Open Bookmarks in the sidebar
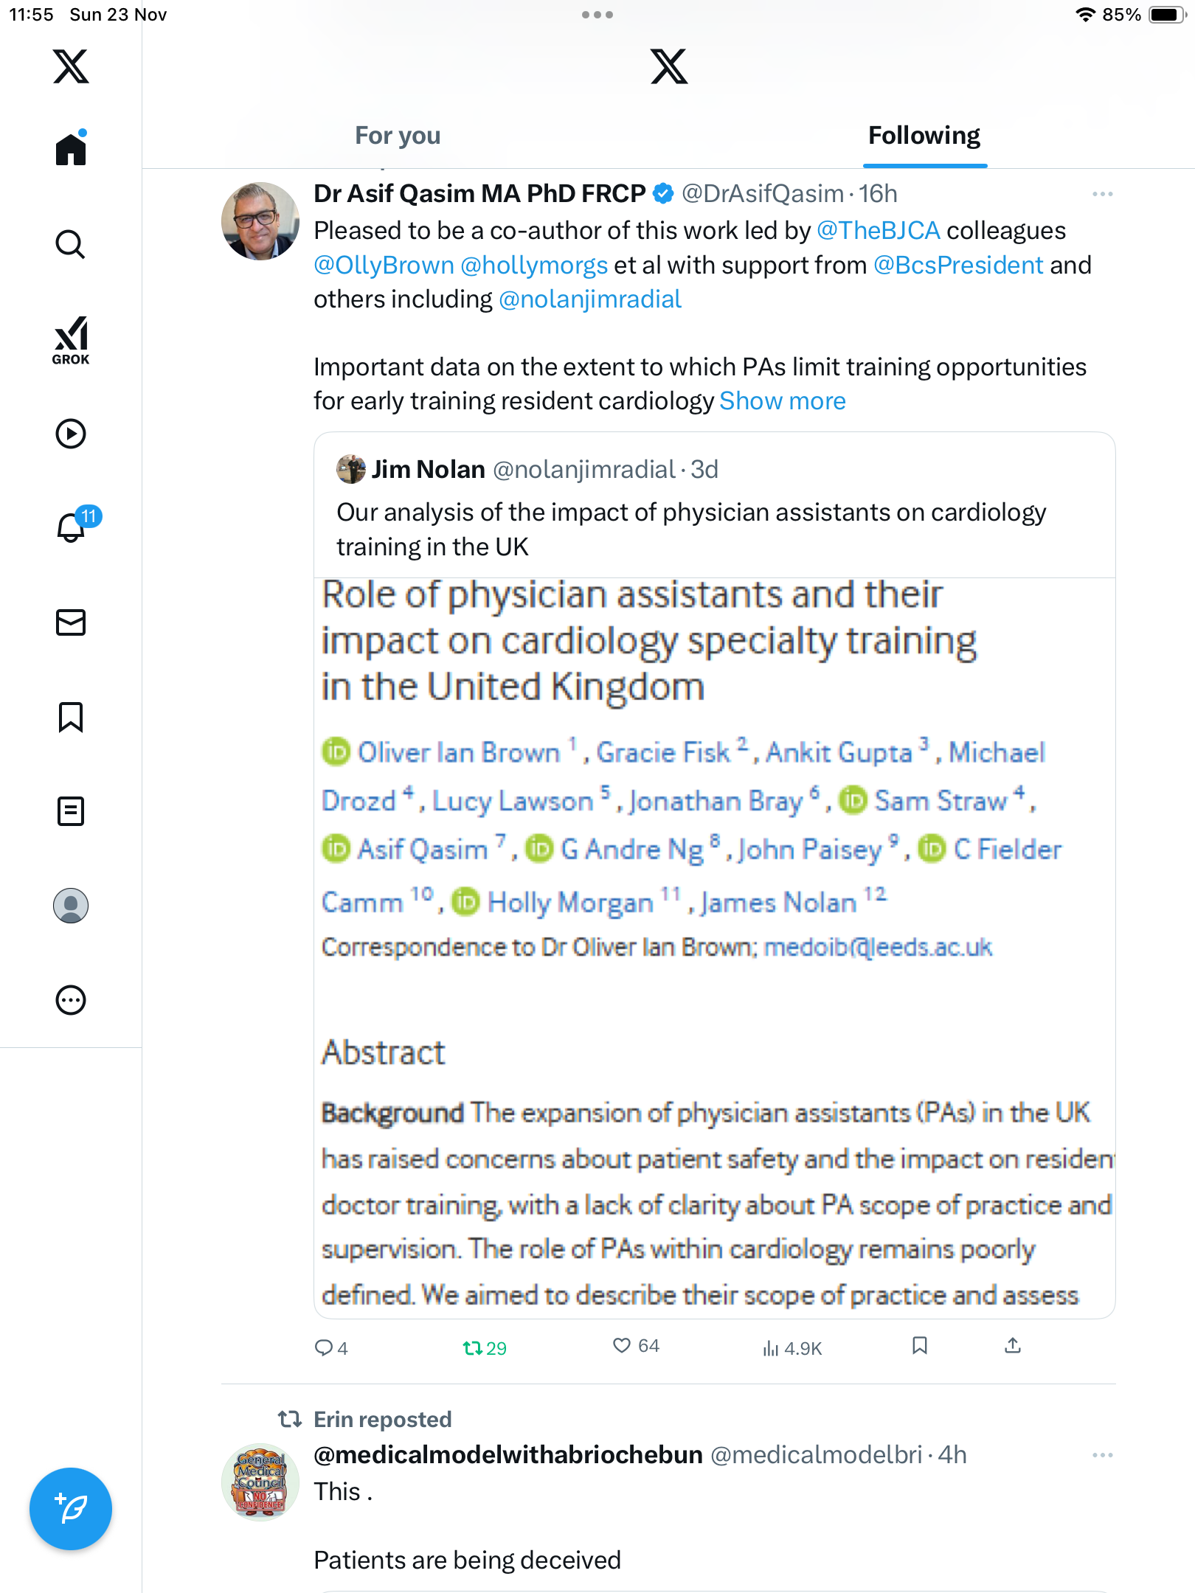Screen dimensions: 1195x1593 click(x=71, y=717)
